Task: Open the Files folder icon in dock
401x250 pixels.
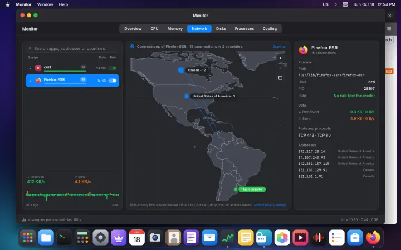Action: [x=46, y=238]
